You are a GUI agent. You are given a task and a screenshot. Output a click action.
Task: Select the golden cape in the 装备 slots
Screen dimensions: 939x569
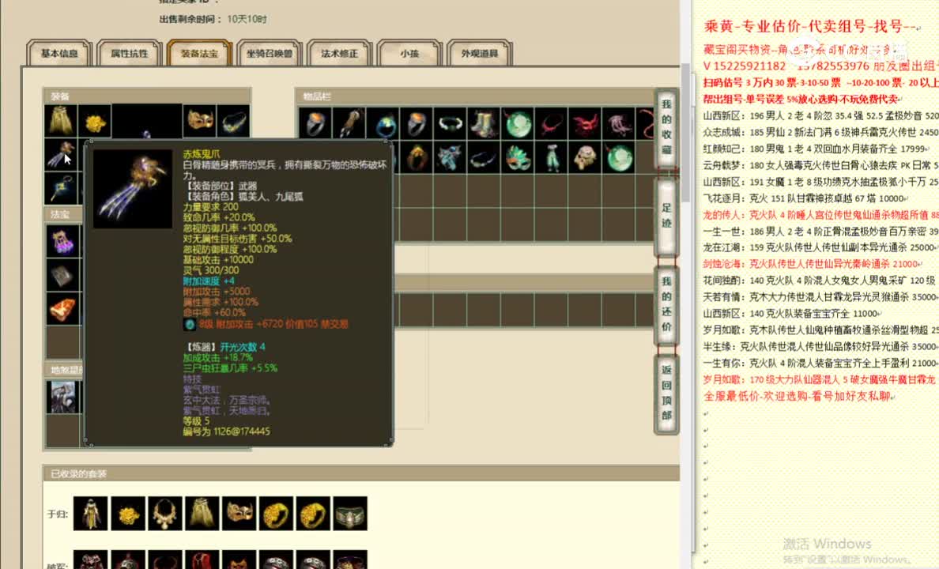(x=61, y=120)
